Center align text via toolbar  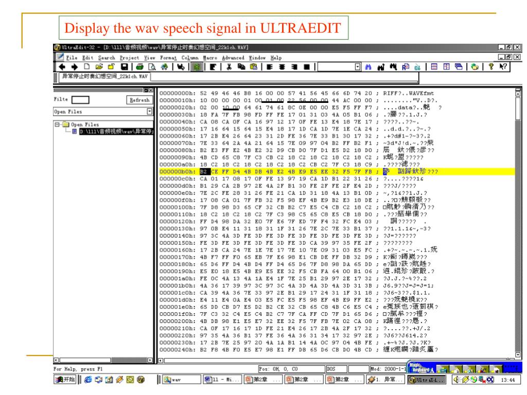(282, 67)
